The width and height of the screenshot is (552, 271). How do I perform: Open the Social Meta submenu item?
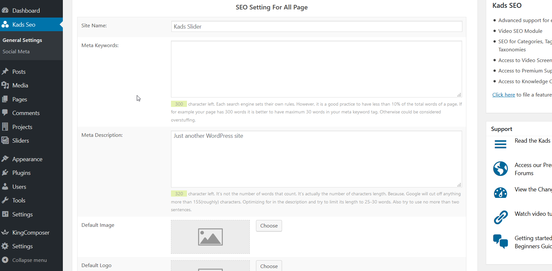(16, 51)
